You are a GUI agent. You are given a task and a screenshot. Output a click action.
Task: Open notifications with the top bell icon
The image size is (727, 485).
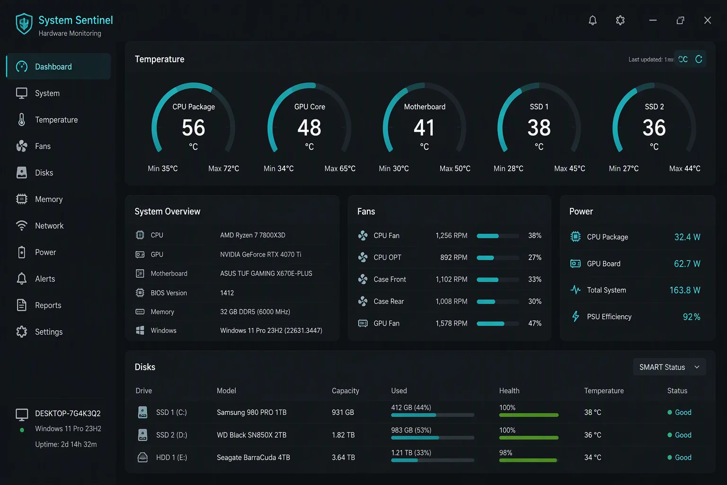tap(593, 20)
